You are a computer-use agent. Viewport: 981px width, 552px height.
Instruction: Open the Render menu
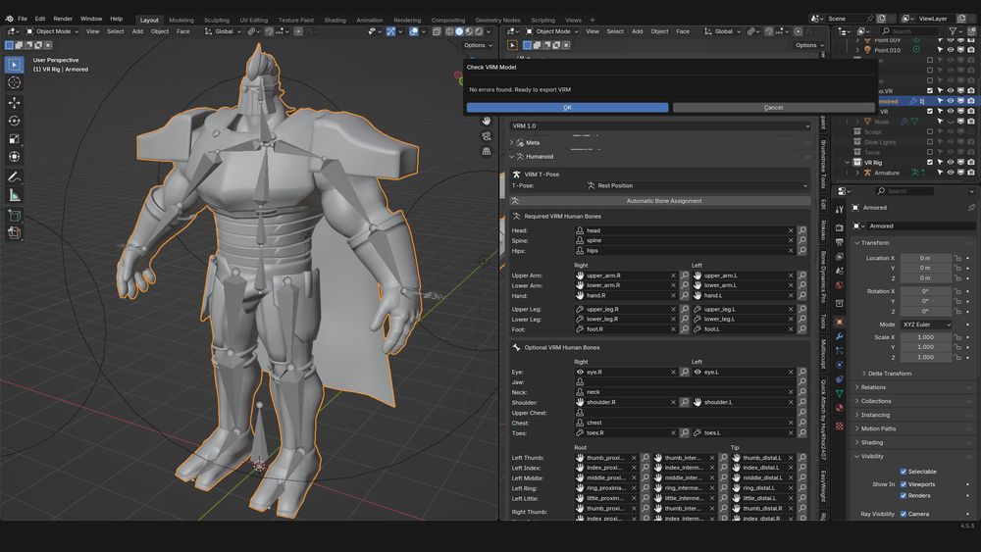pyautogui.click(x=63, y=19)
